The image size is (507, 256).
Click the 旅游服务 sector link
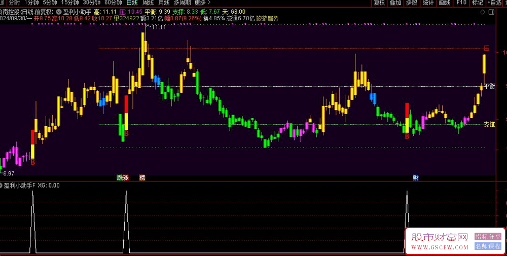(x=267, y=19)
